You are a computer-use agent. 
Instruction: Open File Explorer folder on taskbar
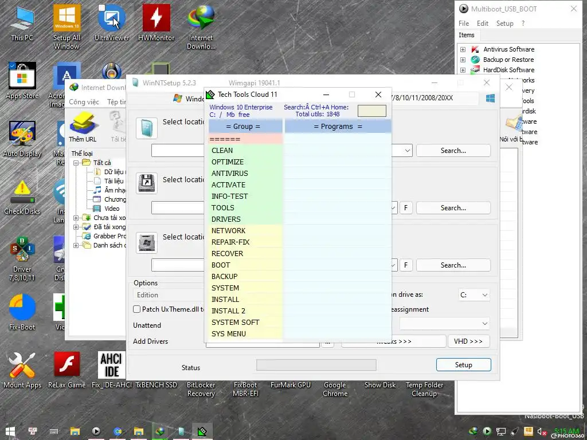75,431
